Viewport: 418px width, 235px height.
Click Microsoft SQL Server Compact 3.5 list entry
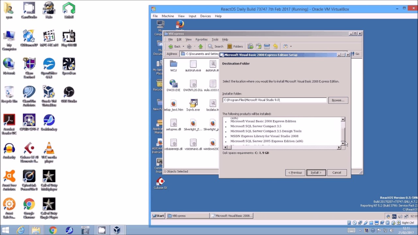click(x=256, y=126)
